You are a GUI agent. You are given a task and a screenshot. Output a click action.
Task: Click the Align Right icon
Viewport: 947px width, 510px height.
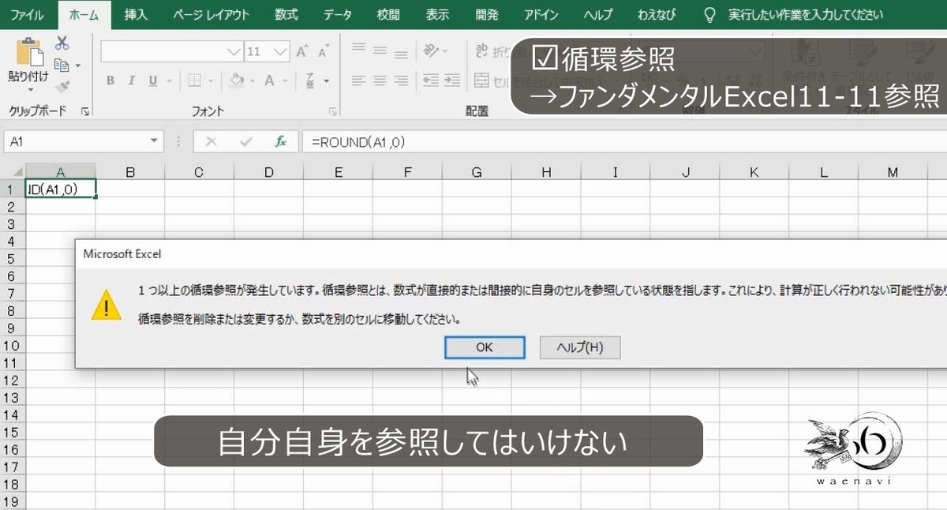401,81
